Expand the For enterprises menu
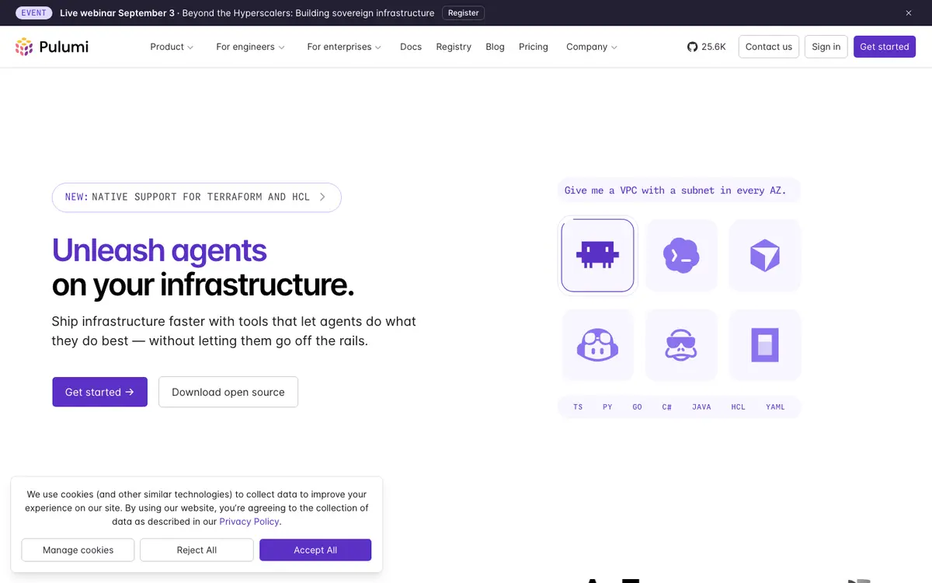The image size is (932, 583). pos(344,47)
